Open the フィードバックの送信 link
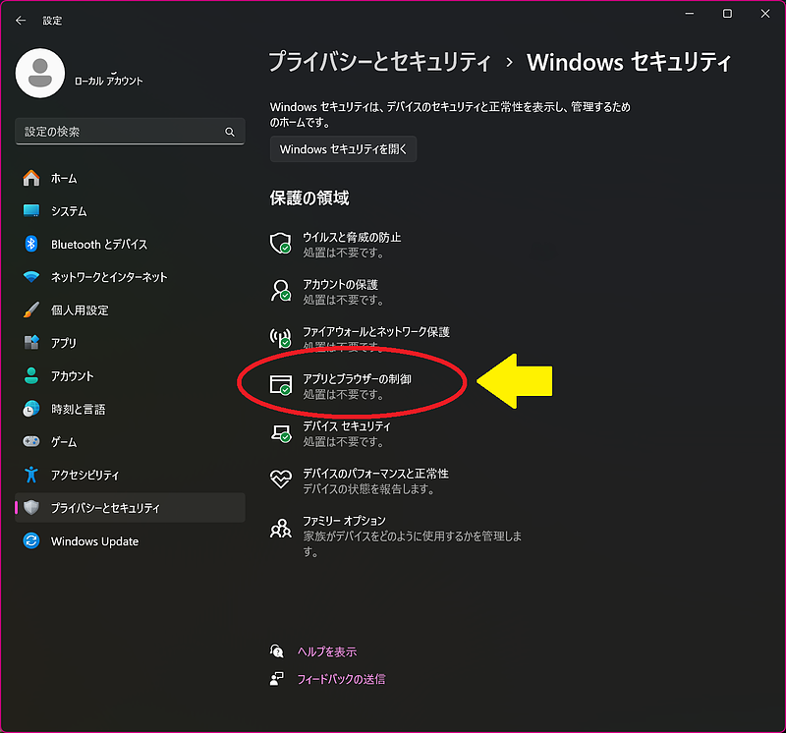Image resolution: width=786 pixels, height=733 pixels. coord(341,679)
